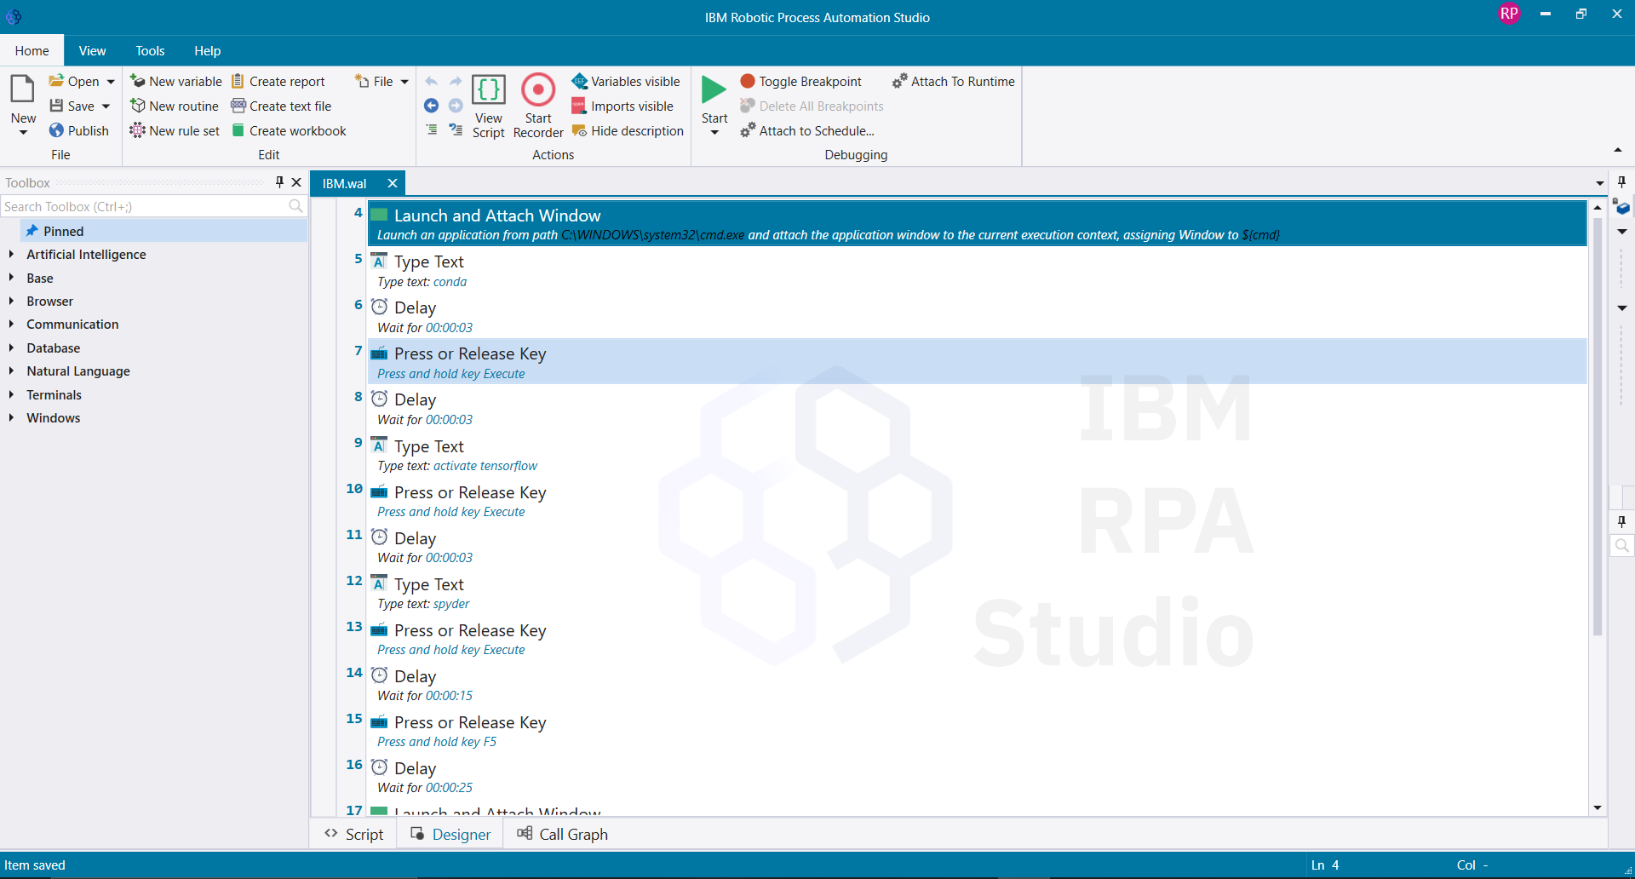Add a New rule set
Screen dimensions: 1635x879
pos(175,130)
